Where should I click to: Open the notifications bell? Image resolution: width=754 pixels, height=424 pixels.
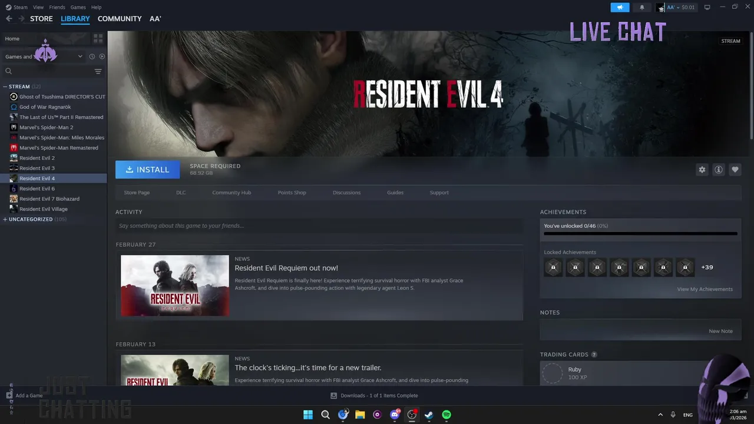pos(641,7)
